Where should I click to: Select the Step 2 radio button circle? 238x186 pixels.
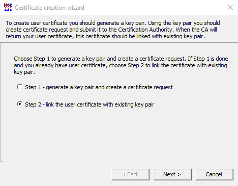[x=20, y=104]
